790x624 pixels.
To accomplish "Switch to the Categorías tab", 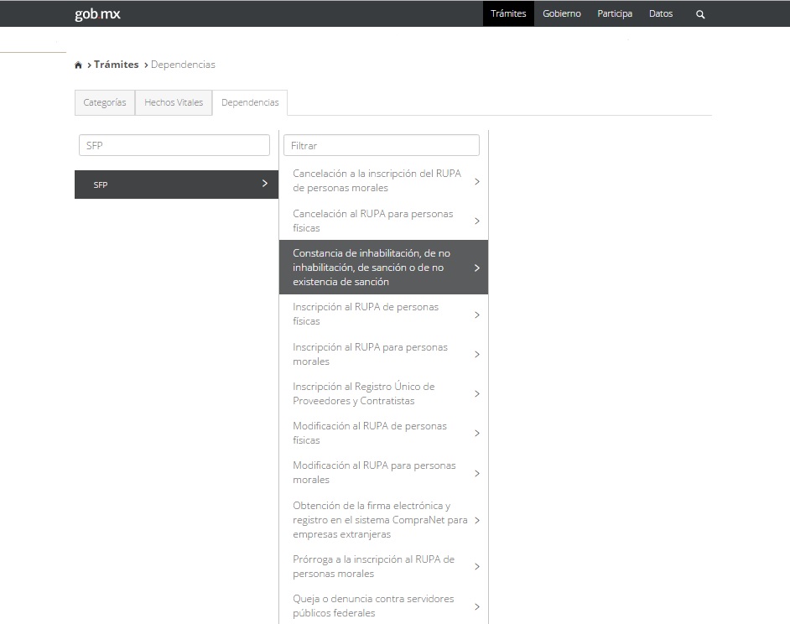I will tap(105, 102).
